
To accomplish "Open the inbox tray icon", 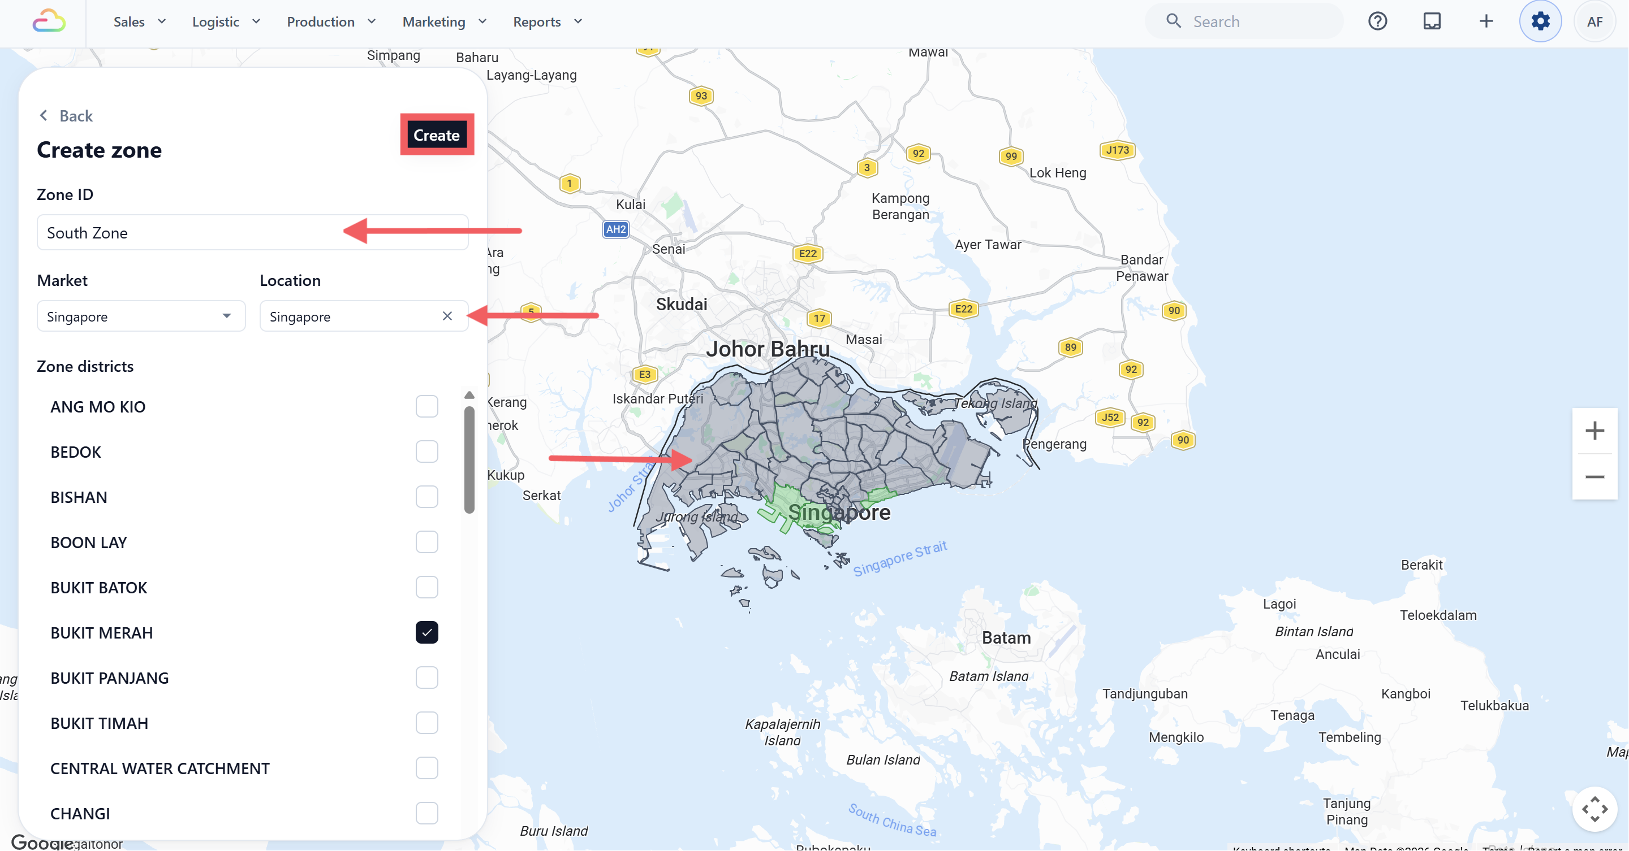I will pos(1432,21).
